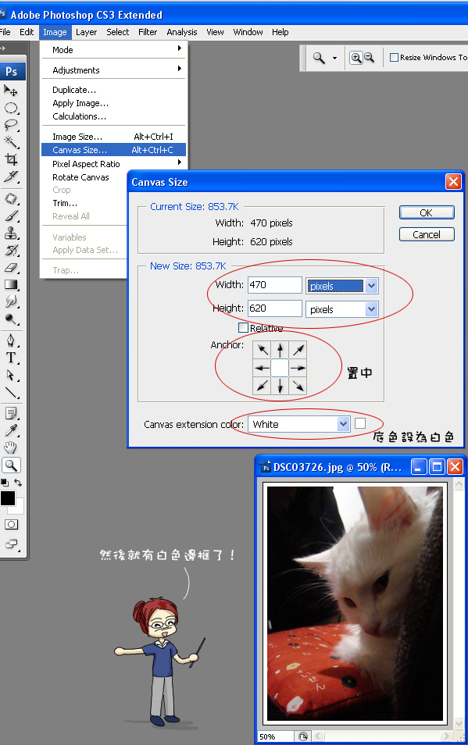Select the Eyedropper tool

(x=11, y=430)
